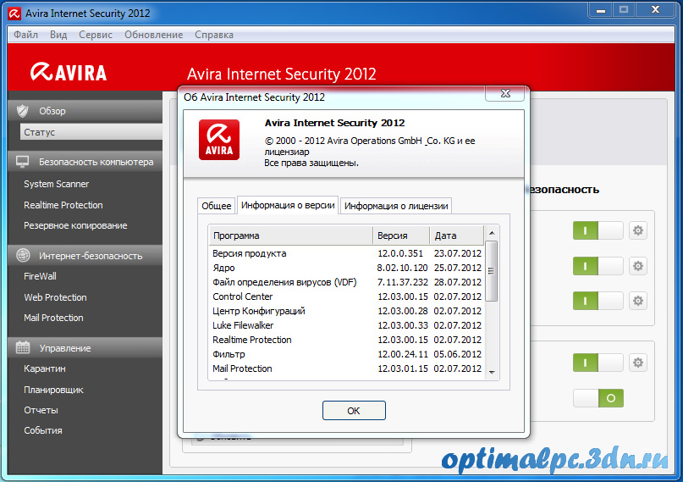Image resolution: width=683 pixels, height=482 pixels.
Task: Open sidebar Realtime Protection item
Action: tap(63, 205)
